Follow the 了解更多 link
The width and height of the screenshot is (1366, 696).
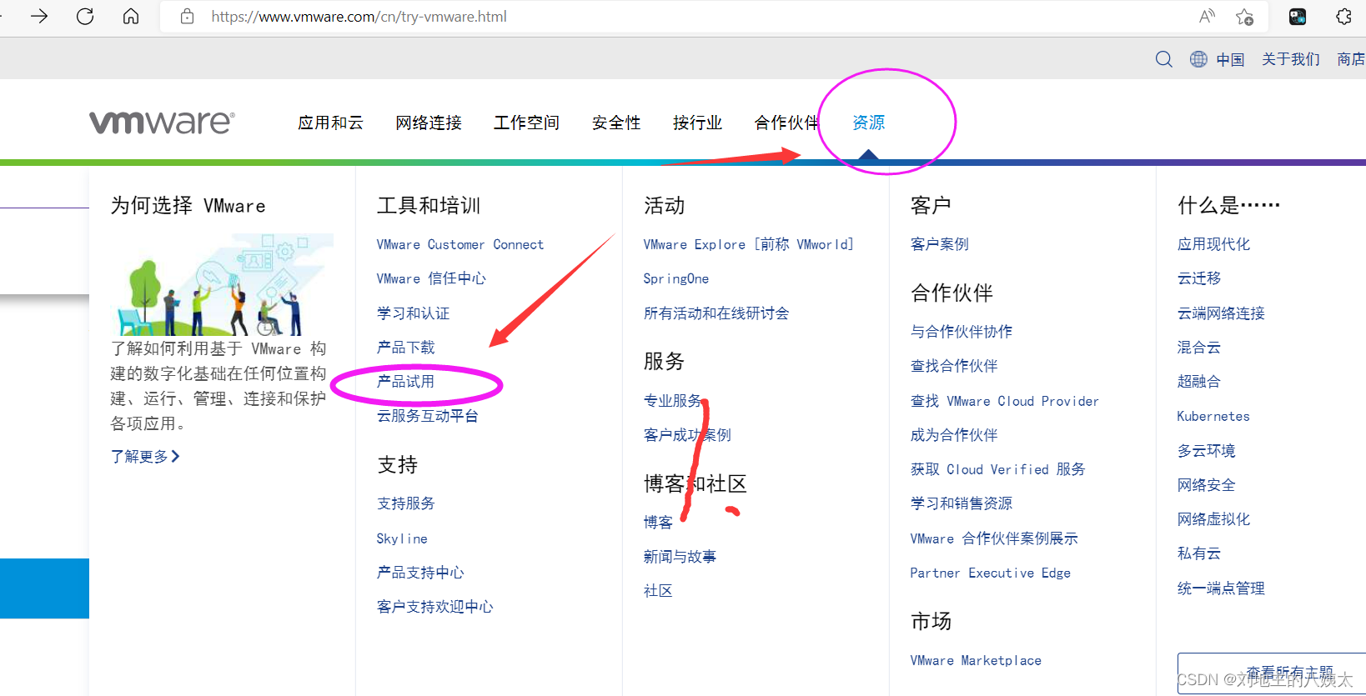pyautogui.click(x=145, y=456)
